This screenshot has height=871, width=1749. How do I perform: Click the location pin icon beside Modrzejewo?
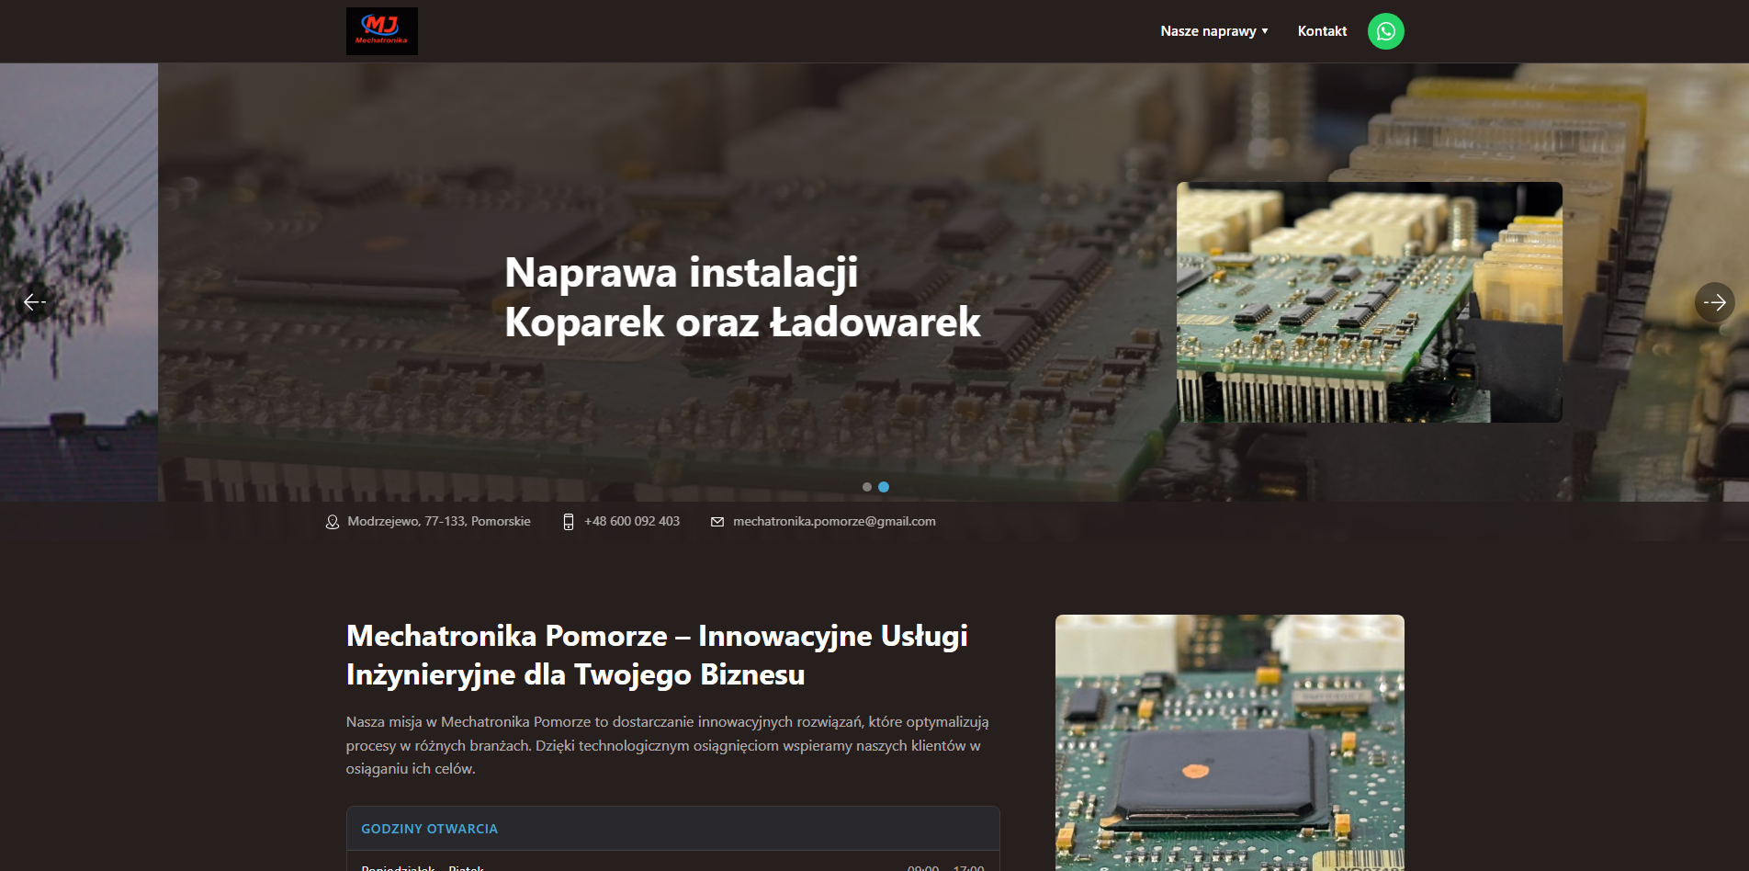tap(333, 522)
